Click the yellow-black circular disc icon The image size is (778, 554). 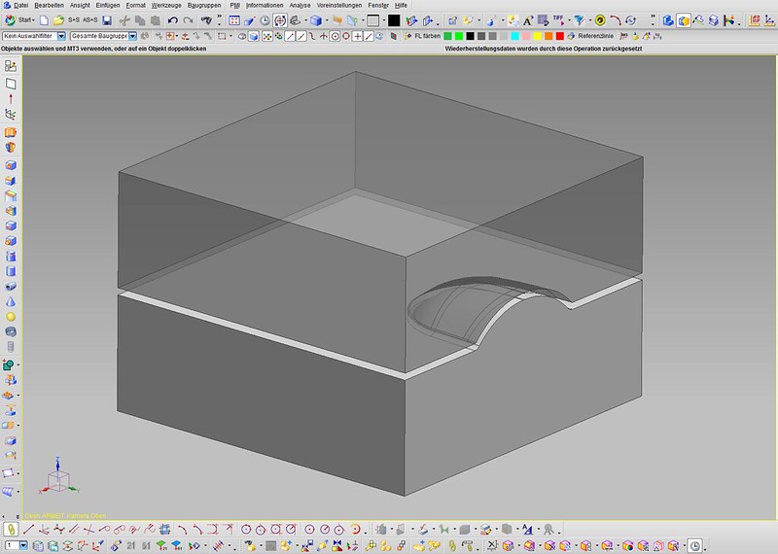(x=600, y=20)
